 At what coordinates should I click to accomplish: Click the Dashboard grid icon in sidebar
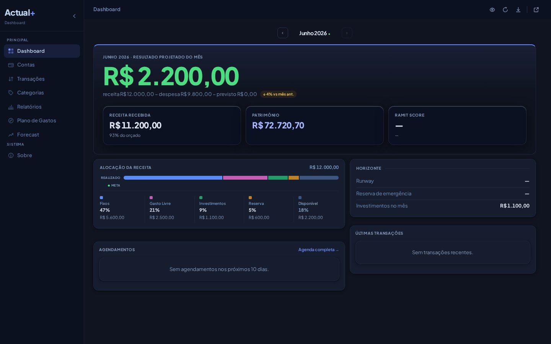(11, 51)
